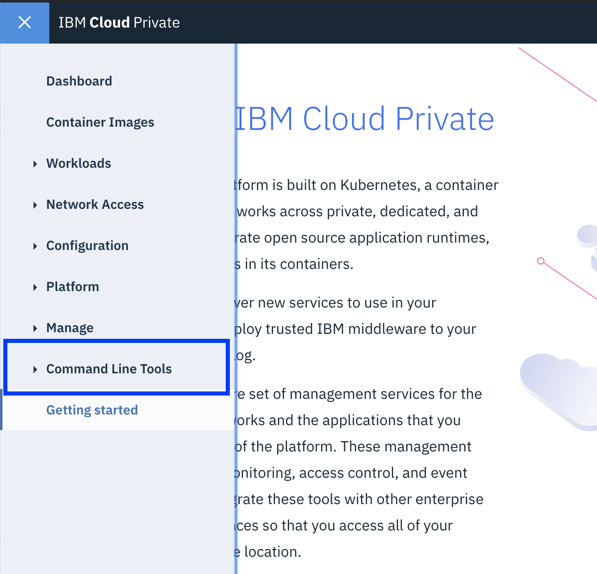This screenshot has height=574, width=597.
Task: Select Command Line Tools menu label
Action: [x=109, y=369]
